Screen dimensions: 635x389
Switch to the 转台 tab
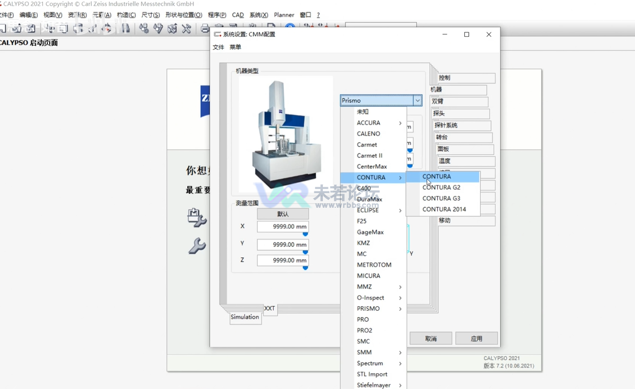[x=464, y=137]
